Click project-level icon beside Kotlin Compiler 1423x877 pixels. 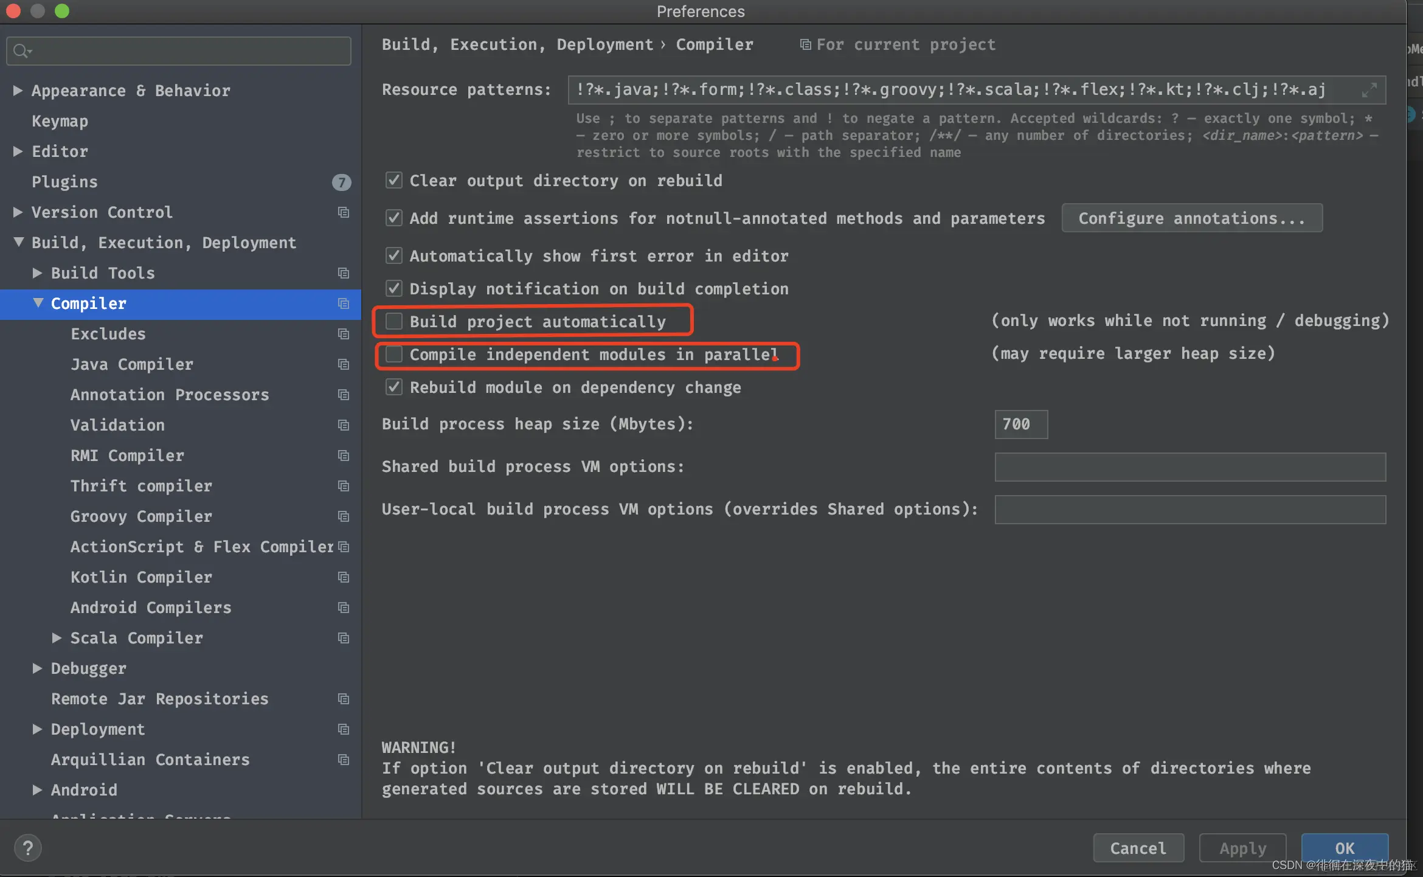click(344, 577)
